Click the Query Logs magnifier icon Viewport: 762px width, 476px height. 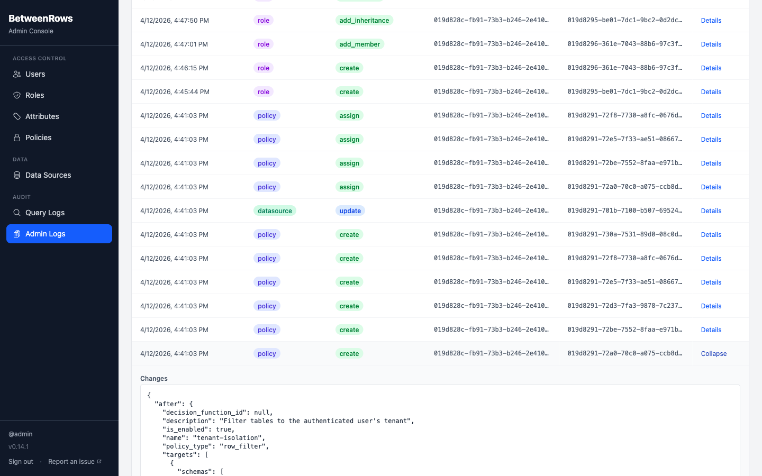[x=16, y=213]
